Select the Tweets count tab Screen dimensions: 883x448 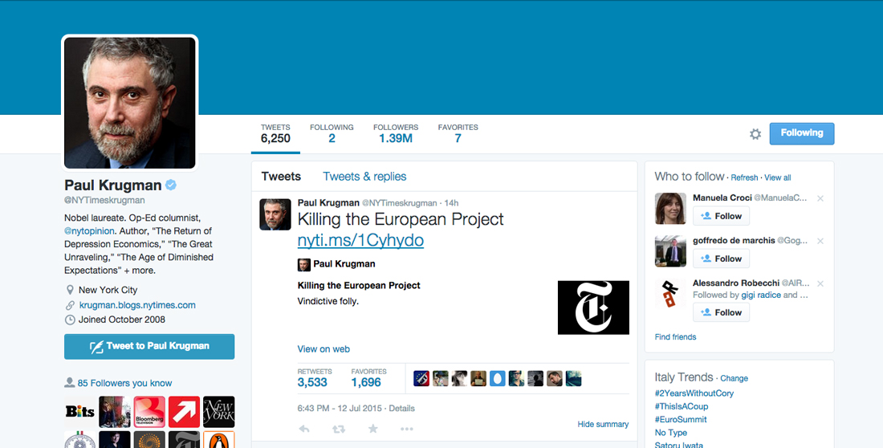(x=275, y=133)
